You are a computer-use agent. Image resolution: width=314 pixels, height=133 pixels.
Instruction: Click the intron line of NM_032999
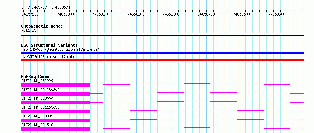197,83
